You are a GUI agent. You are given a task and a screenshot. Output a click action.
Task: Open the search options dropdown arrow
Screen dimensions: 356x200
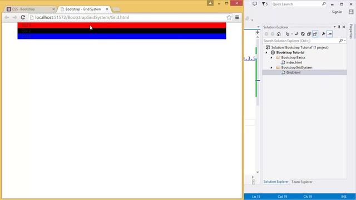(x=345, y=41)
